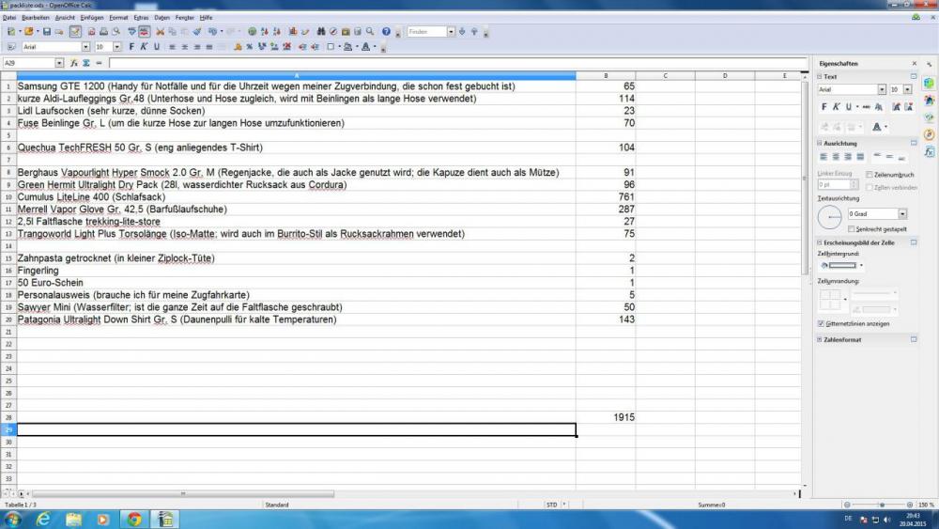Open the sidebar Navigator compass icon

[x=929, y=134]
